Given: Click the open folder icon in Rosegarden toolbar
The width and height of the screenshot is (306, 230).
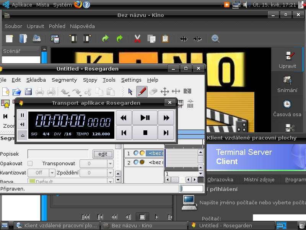Looking at the screenshot, I should click(17, 92).
